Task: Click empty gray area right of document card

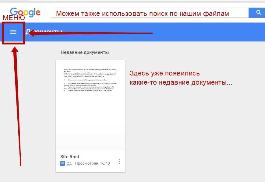Action: pos(195,131)
